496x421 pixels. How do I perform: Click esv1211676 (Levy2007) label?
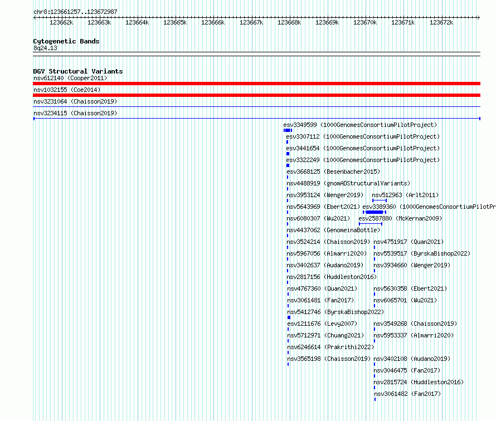click(x=322, y=324)
